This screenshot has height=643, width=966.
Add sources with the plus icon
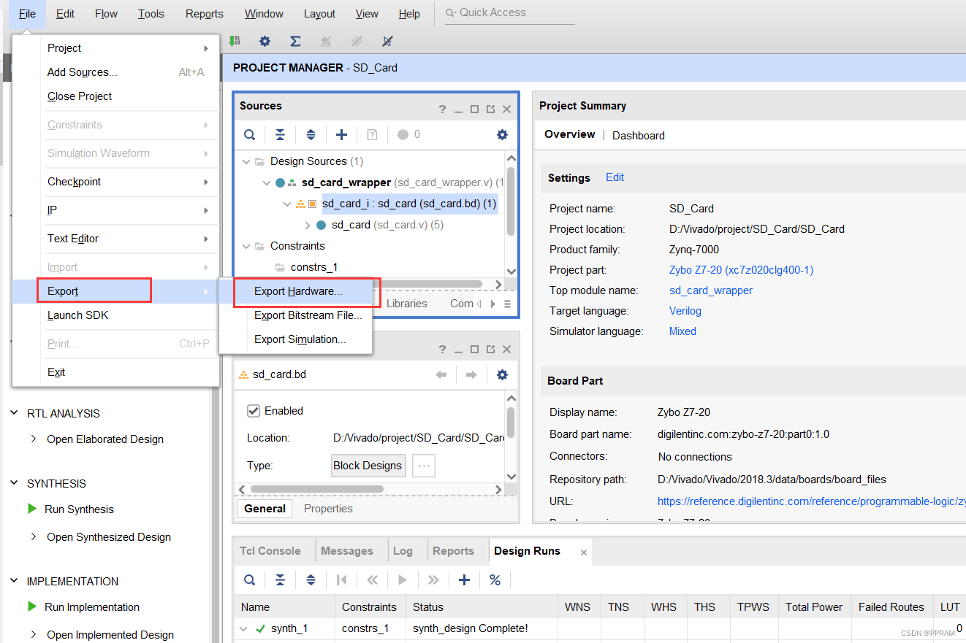[341, 134]
